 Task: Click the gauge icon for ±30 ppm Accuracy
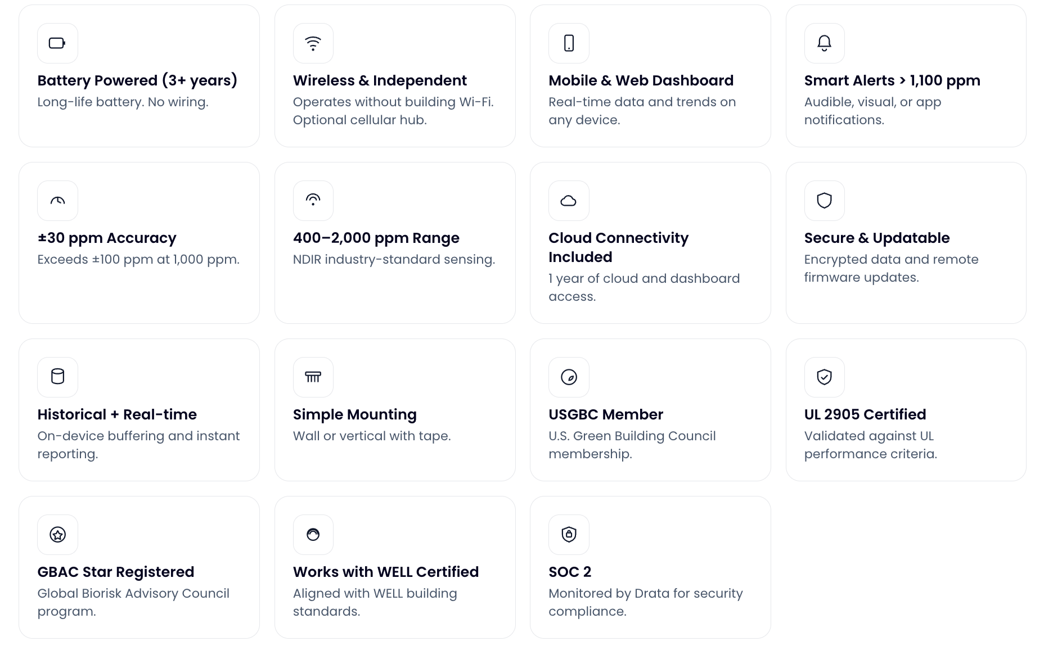tap(57, 201)
